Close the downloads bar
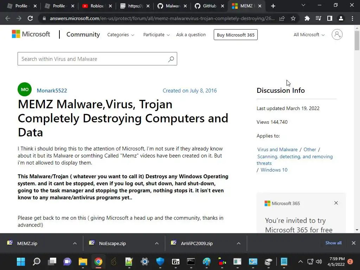The width and height of the screenshot is (360, 270). click(x=354, y=243)
